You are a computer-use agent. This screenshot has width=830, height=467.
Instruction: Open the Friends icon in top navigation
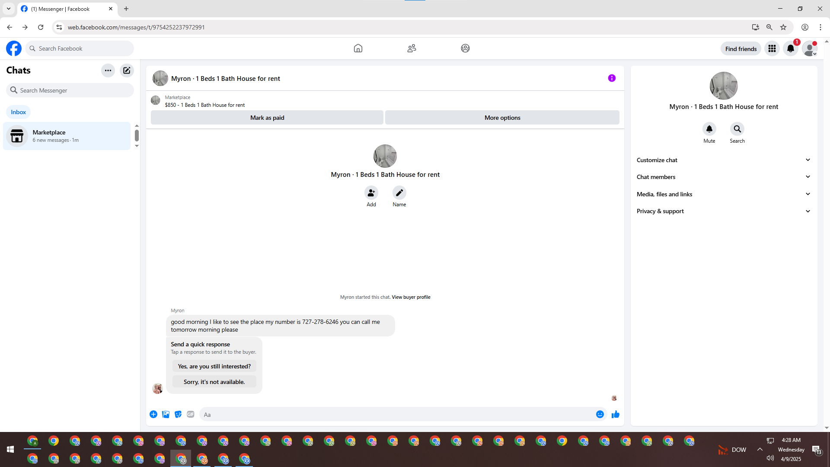412,48
